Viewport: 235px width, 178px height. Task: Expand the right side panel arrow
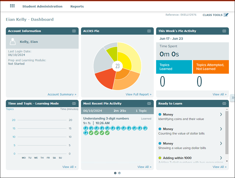[x=233, y=98]
